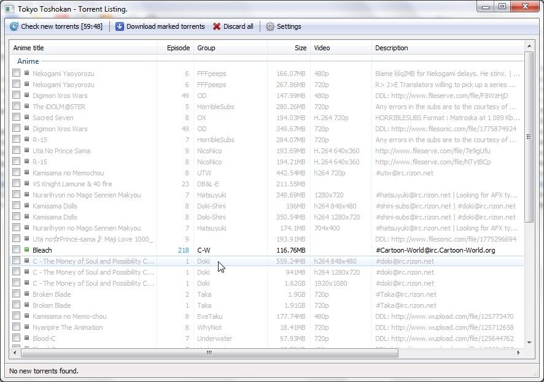This screenshot has width=544, height=382.
Task: Open the Settings button
Action: [284, 26]
